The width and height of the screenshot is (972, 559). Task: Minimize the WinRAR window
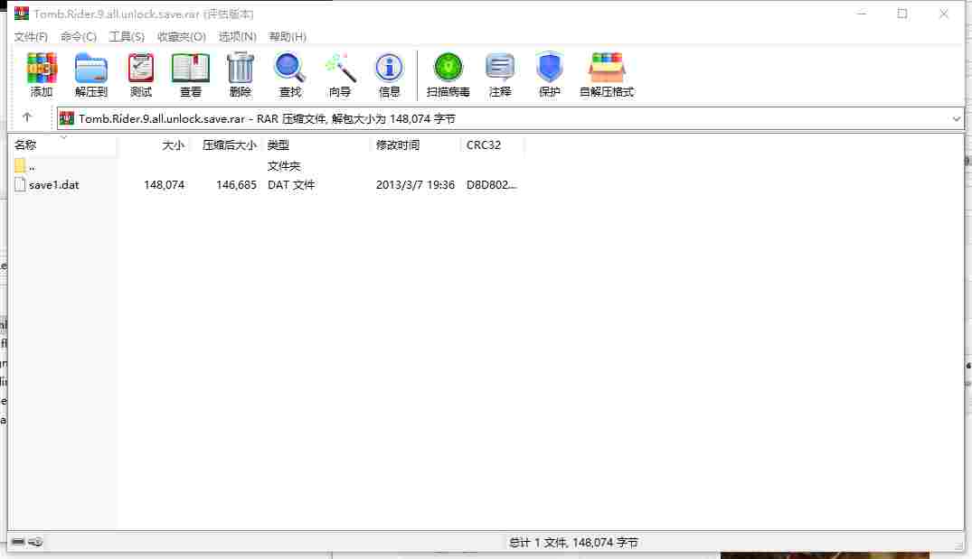coord(862,14)
